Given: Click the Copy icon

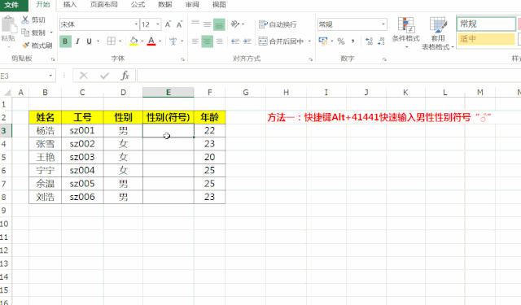Looking at the screenshot, I should tap(25, 33).
